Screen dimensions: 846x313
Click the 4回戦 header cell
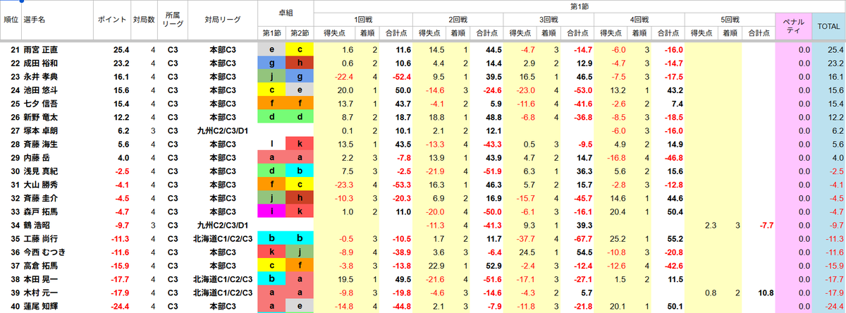coord(639,20)
